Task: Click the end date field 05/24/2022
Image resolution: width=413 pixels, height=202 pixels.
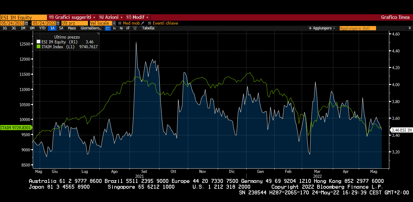Action: click(44, 23)
